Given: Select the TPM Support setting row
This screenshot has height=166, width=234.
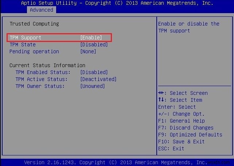Looking at the screenshot, I should click(x=59, y=38).
